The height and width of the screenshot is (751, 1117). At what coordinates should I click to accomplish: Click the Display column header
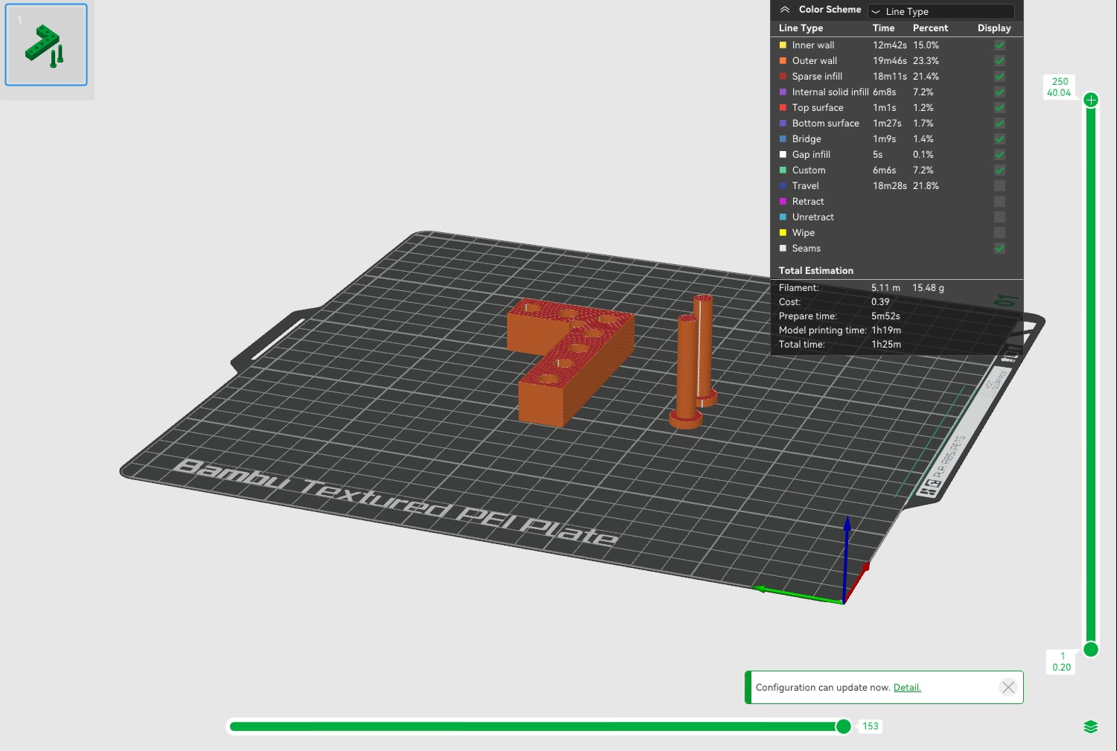[994, 28]
